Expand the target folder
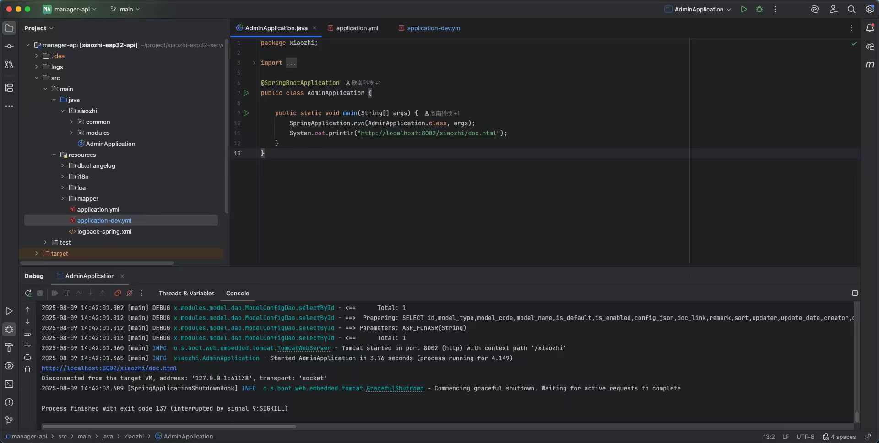 pos(37,253)
